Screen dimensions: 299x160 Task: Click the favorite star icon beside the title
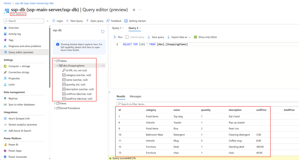tap(134, 10)
